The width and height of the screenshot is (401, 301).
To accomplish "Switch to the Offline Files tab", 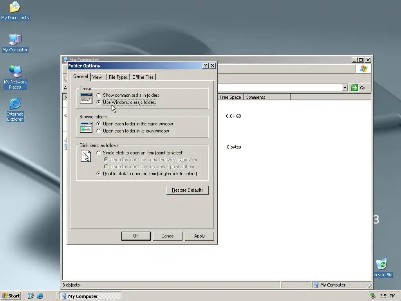I will tap(143, 77).
